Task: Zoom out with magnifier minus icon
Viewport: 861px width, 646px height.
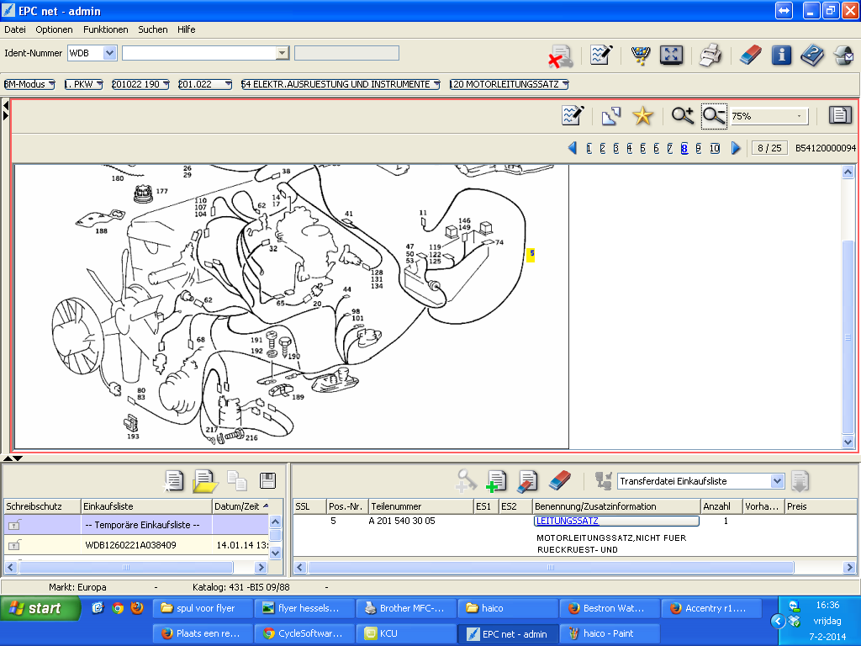Action: 714,116
